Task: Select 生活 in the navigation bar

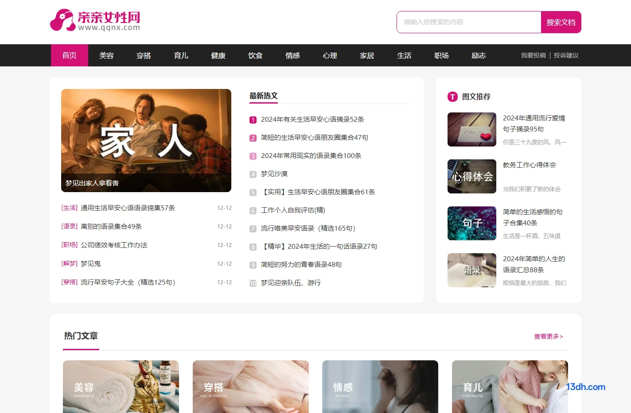Action: [x=405, y=55]
